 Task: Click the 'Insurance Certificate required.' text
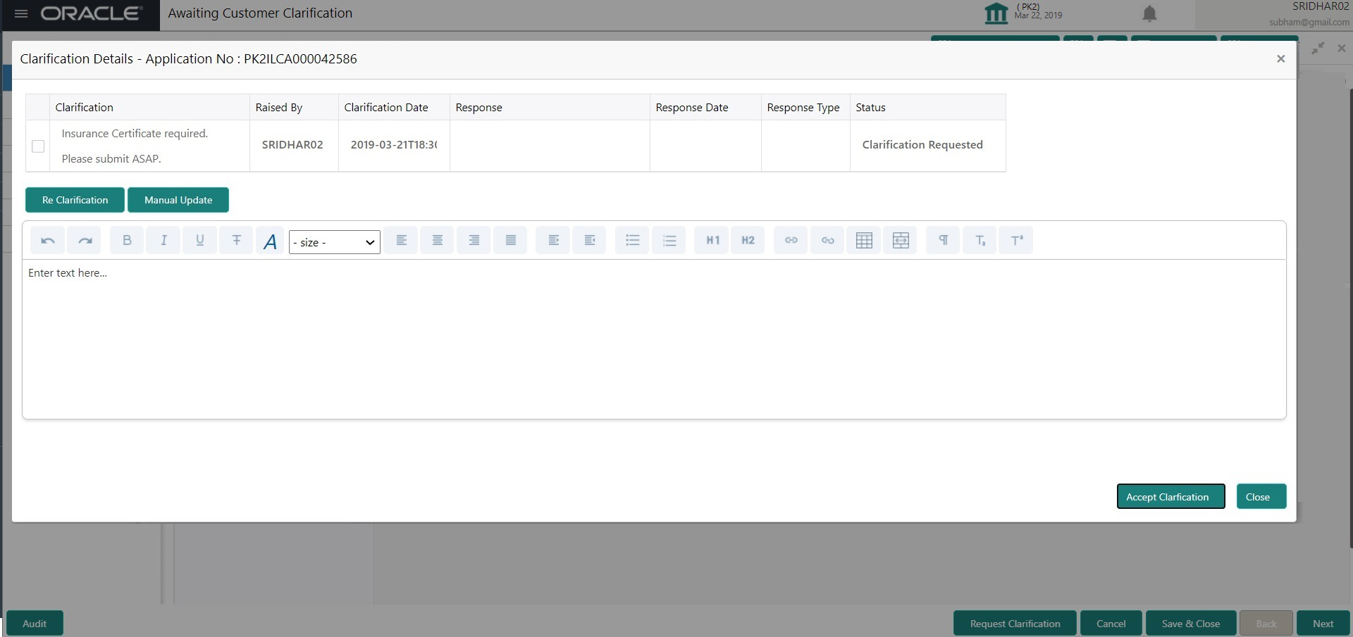point(135,134)
